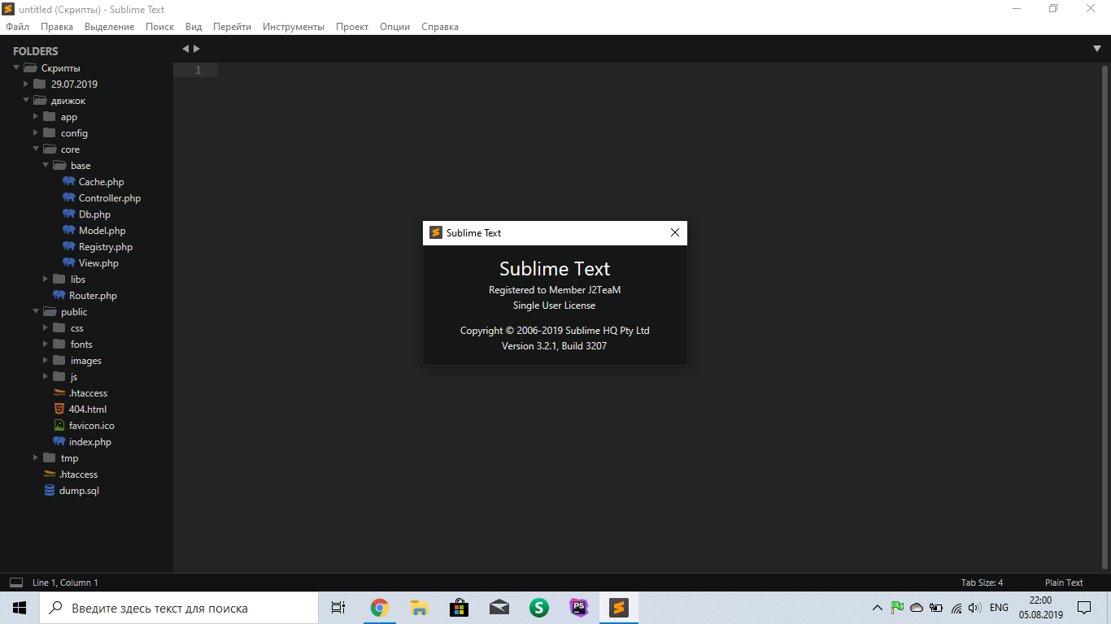This screenshot has width=1111, height=624.
Task: Open the Файл menu
Action: [17, 27]
